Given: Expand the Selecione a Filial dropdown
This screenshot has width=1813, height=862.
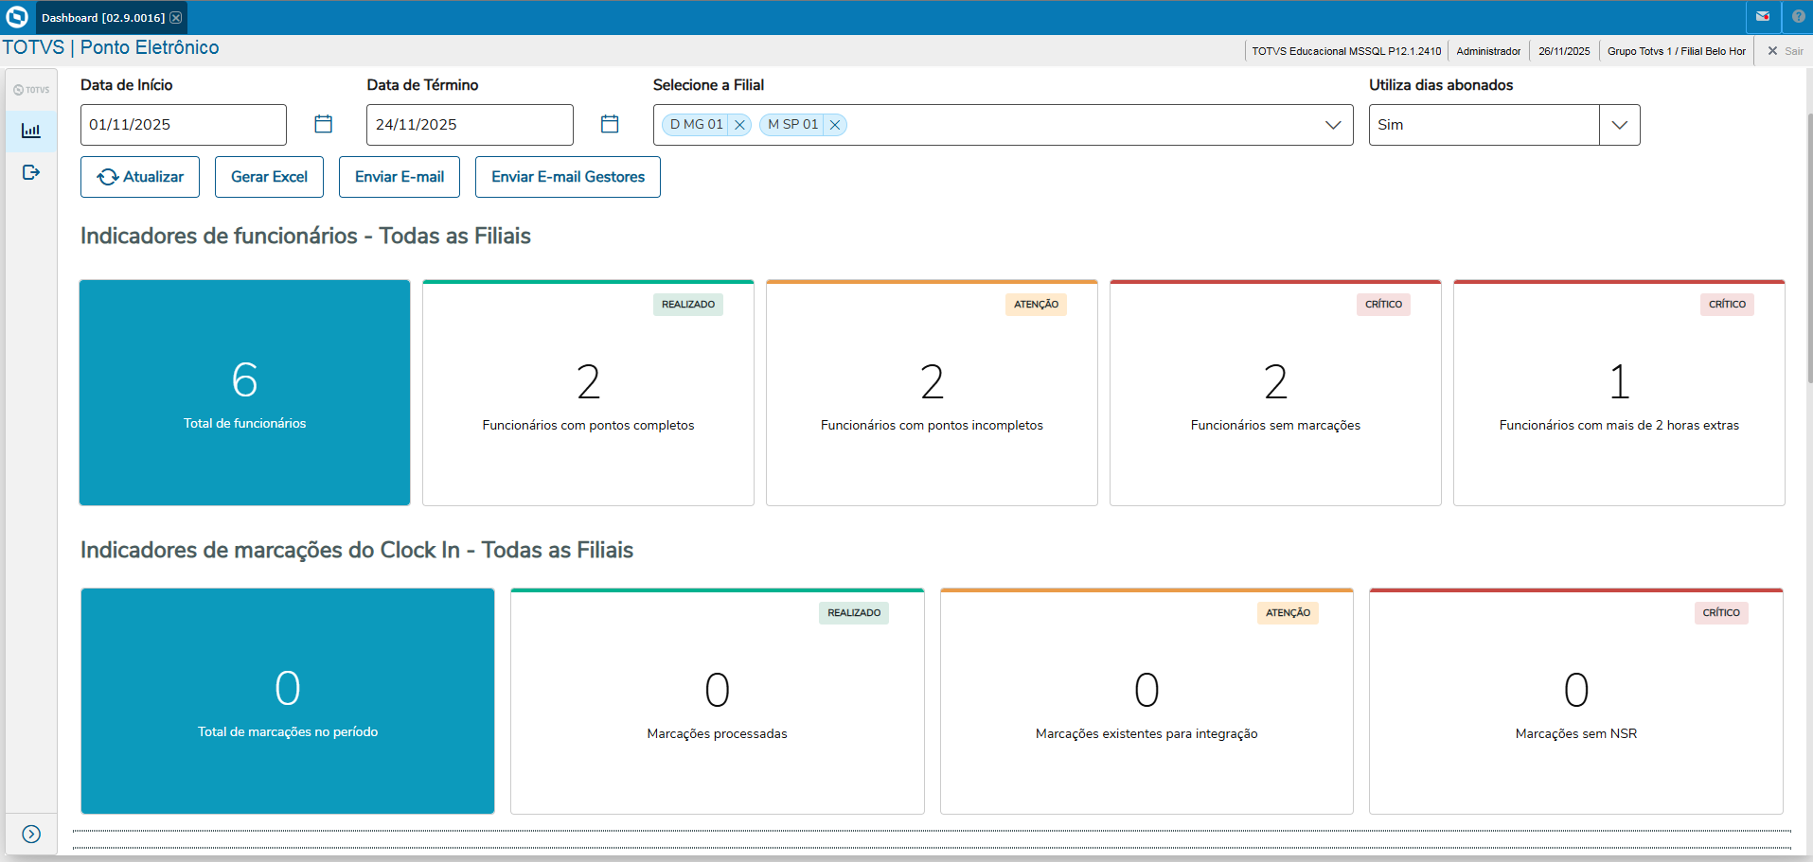Looking at the screenshot, I should (x=1333, y=125).
